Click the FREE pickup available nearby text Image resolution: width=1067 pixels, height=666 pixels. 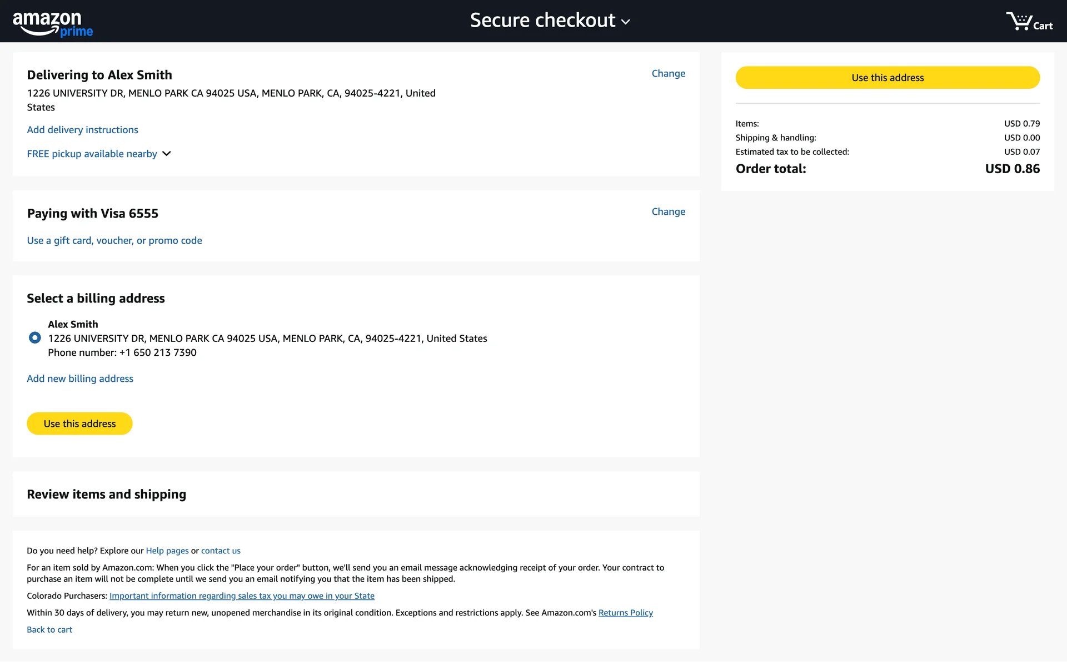click(x=92, y=154)
